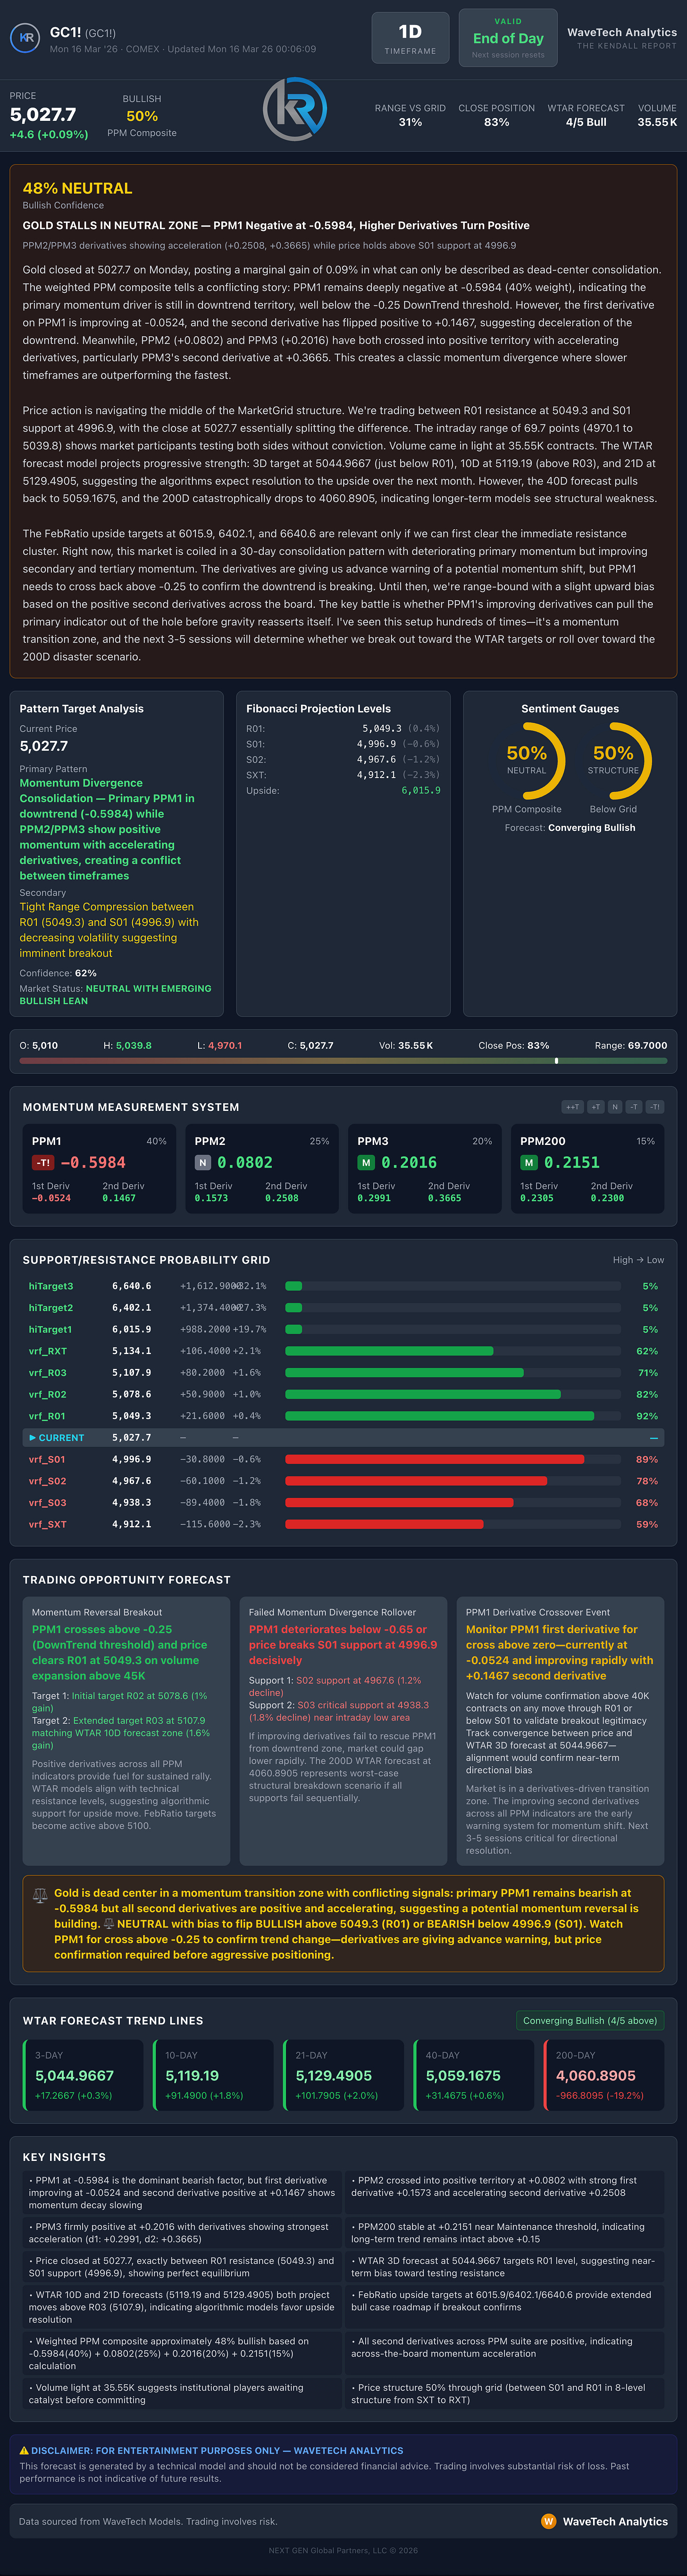Click the Fibonacci R01 value 5,049.3
This screenshot has width=687, height=2576.
382,729
